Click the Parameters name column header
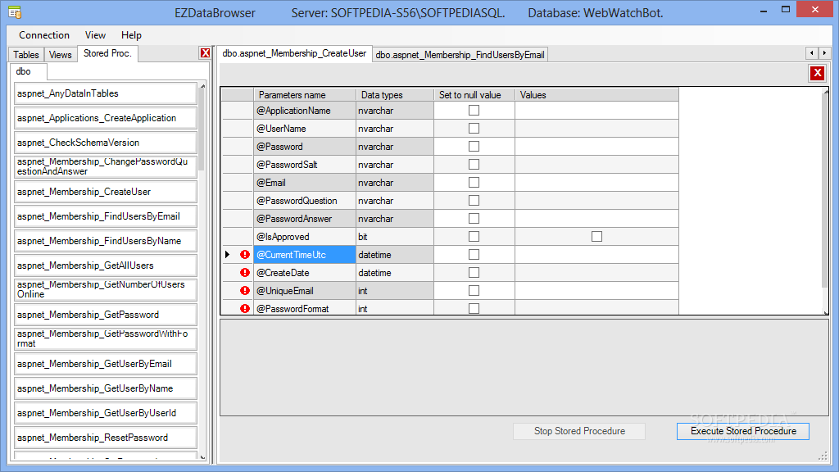 click(305, 95)
